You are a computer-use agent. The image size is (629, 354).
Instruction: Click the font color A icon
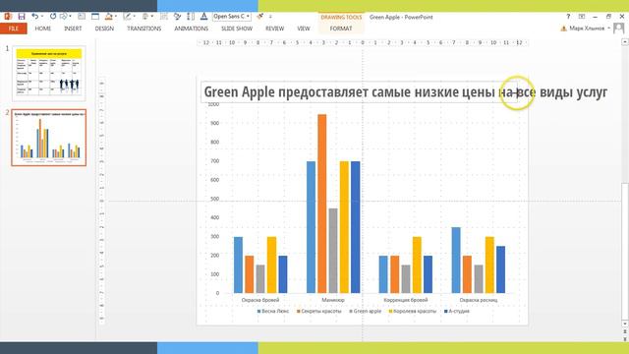203,17
